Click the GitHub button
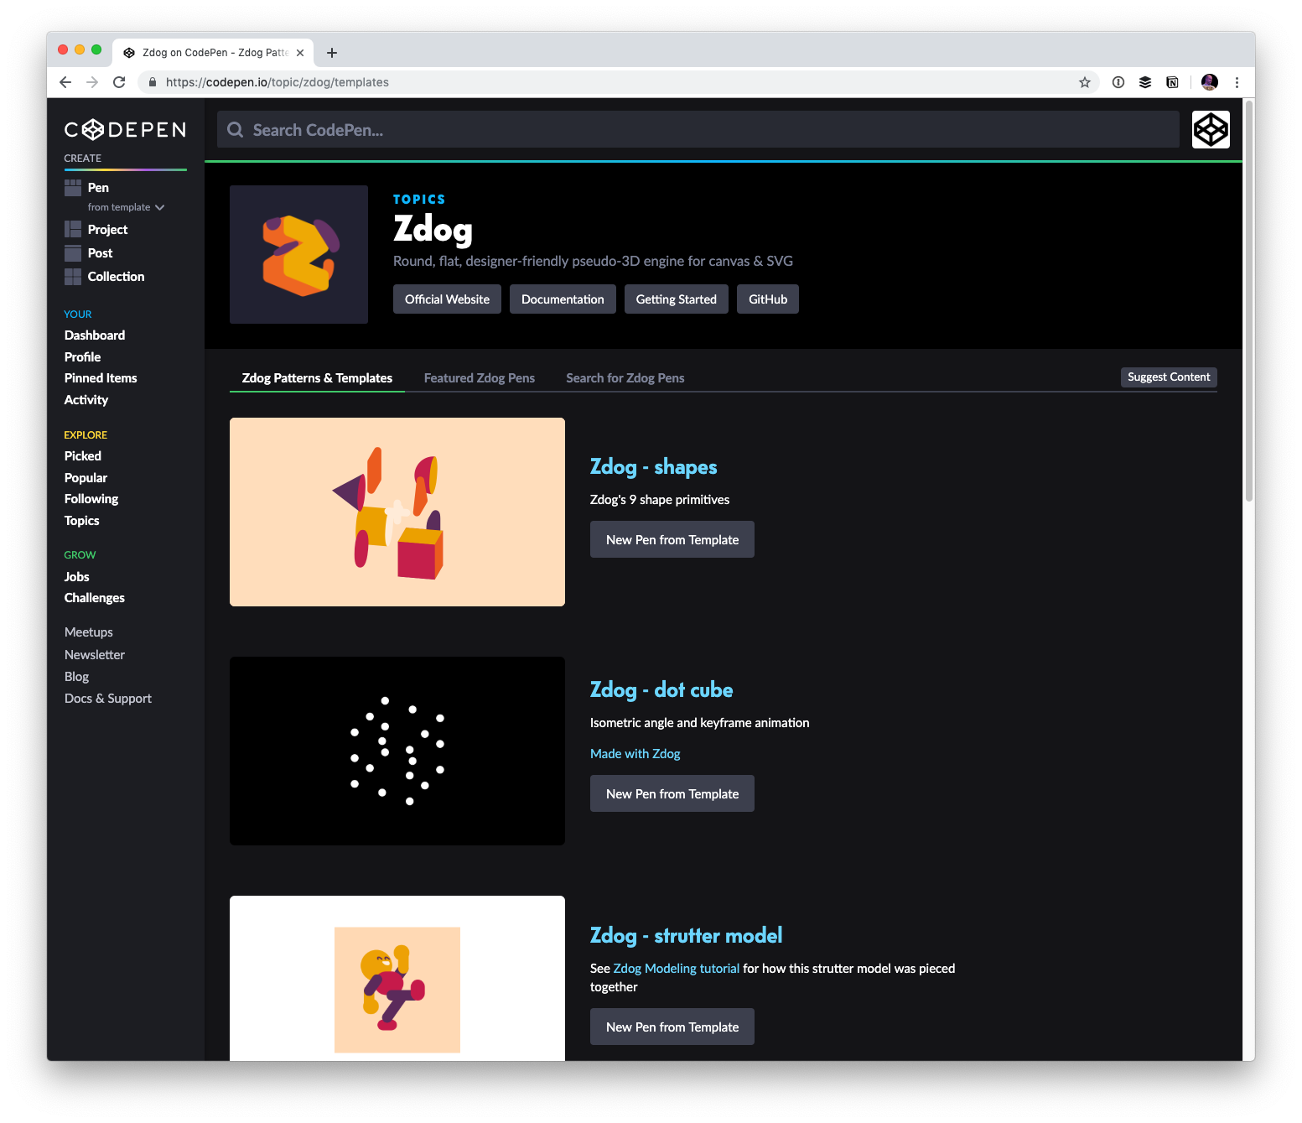The height and width of the screenshot is (1123, 1302). 768,299
